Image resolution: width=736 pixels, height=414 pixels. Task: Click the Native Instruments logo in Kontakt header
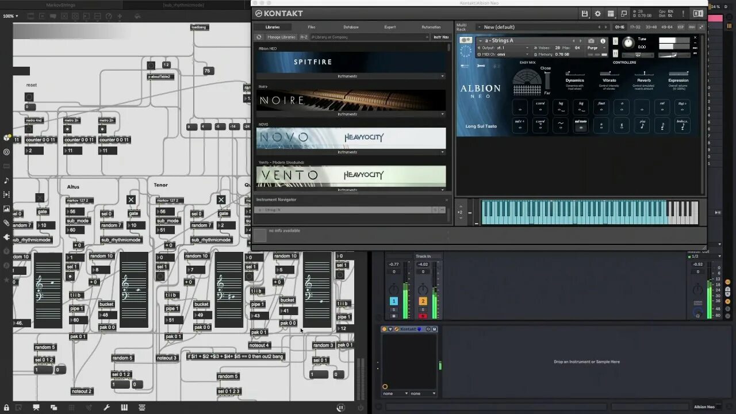pyautogui.click(x=698, y=13)
